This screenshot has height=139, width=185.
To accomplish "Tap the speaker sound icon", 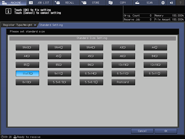I will tap(171, 3).
